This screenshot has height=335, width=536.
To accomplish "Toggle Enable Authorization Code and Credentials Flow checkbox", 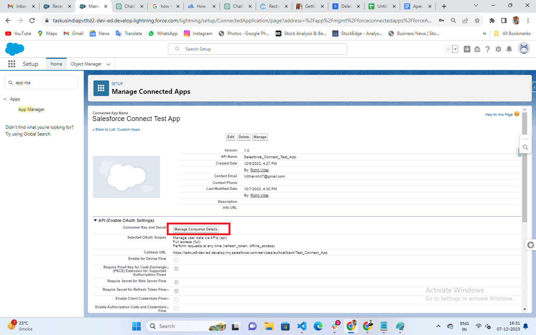I will [176, 308].
